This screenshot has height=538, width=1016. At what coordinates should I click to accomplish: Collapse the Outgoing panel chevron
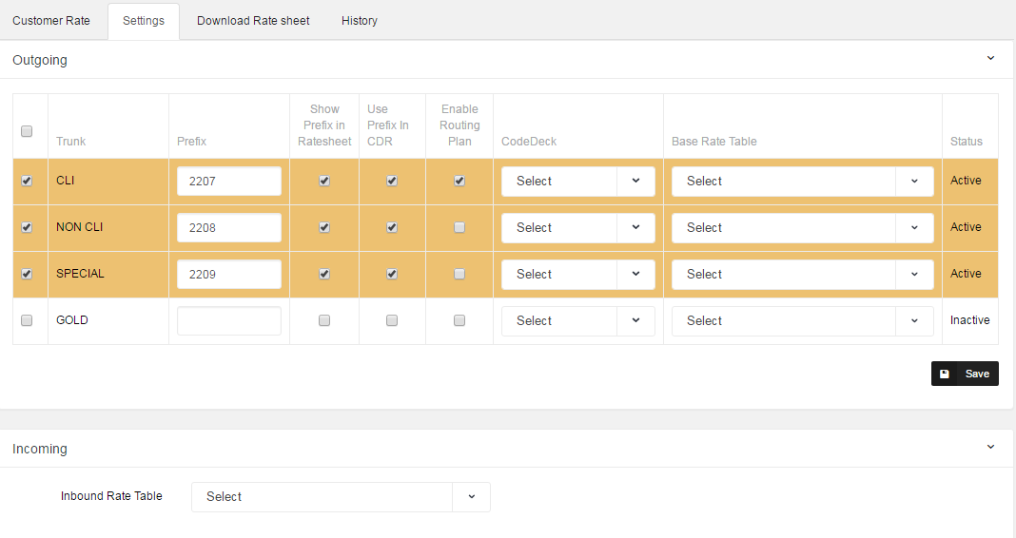click(990, 59)
